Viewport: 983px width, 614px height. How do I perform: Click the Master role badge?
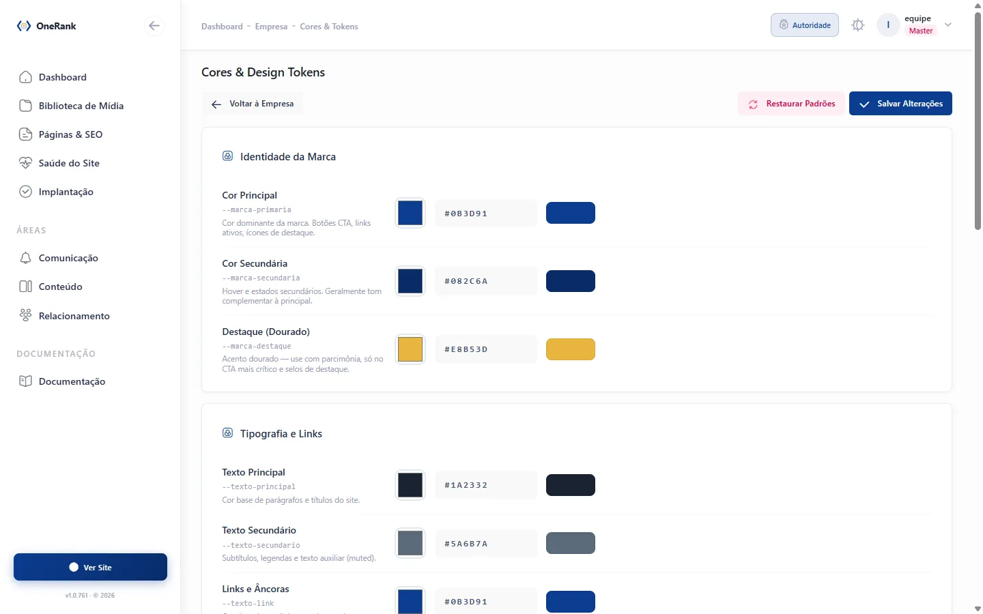point(921,31)
